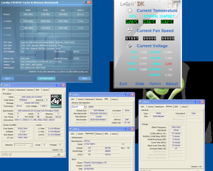Click the Close button in EVEREST benchmark

(85, 78)
